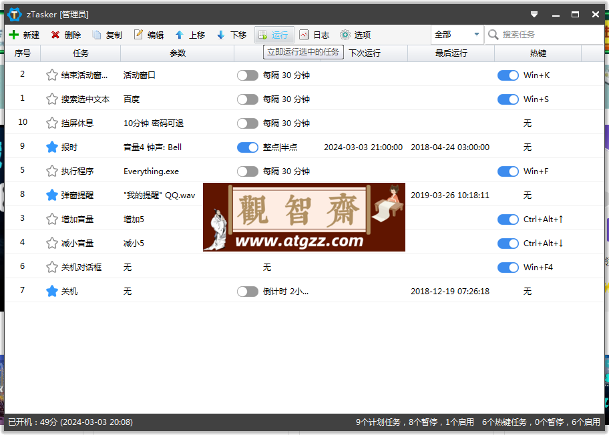This screenshot has height=435, width=609.
Task: Open the 编辑 edit tool
Action: (x=149, y=35)
